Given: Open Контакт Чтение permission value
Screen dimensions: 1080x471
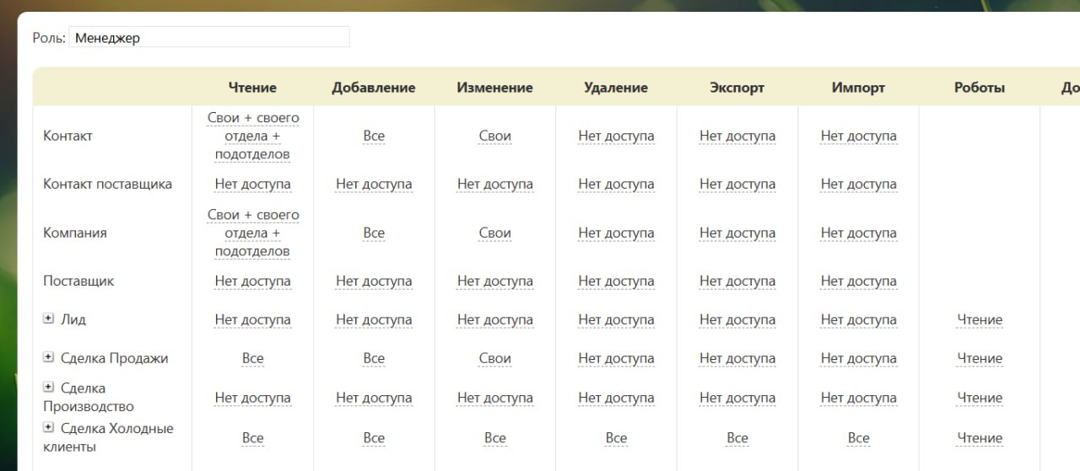Looking at the screenshot, I should point(253,136).
